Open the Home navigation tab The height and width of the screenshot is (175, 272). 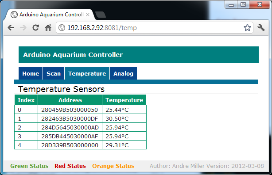tap(31, 73)
